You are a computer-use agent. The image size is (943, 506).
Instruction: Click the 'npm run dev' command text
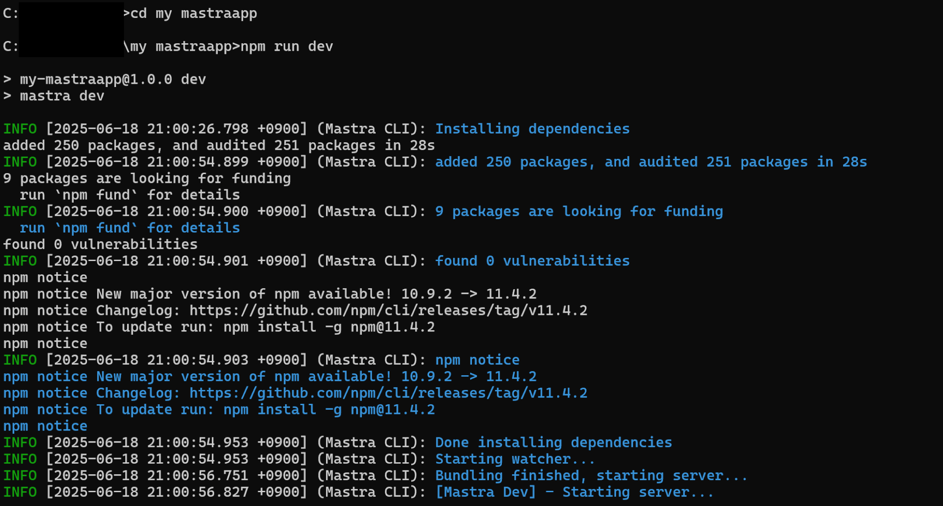click(x=287, y=47)
